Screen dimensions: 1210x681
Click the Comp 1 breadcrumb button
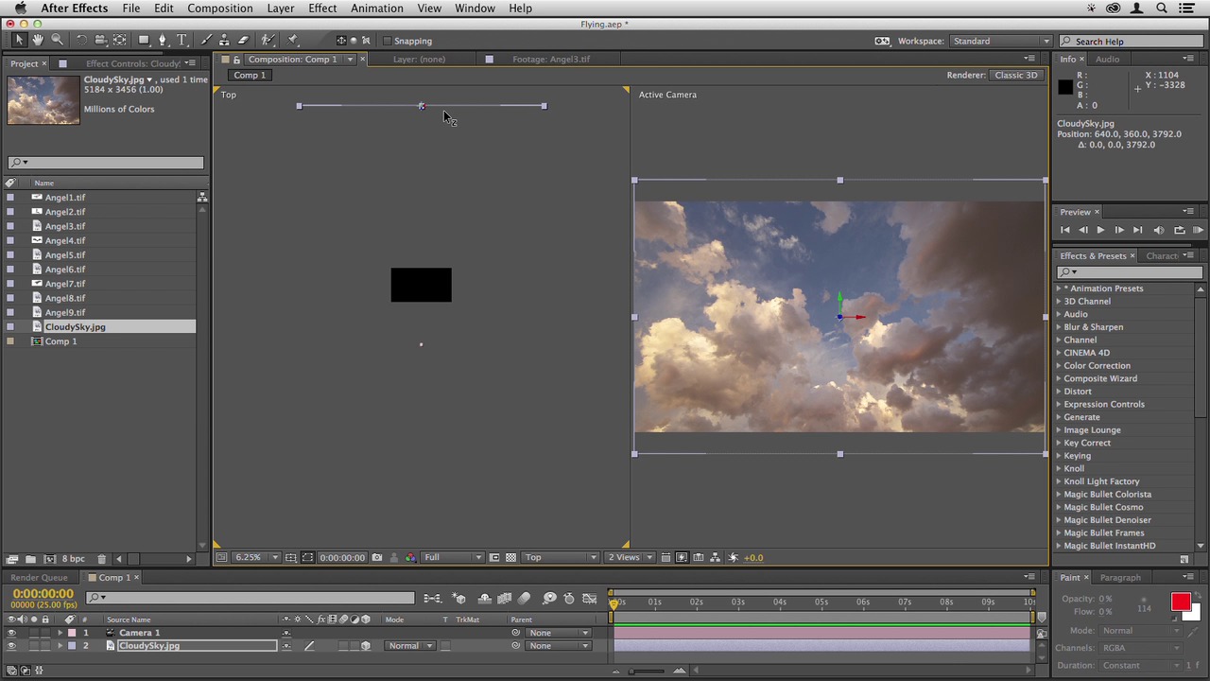[x=250, y=76]
